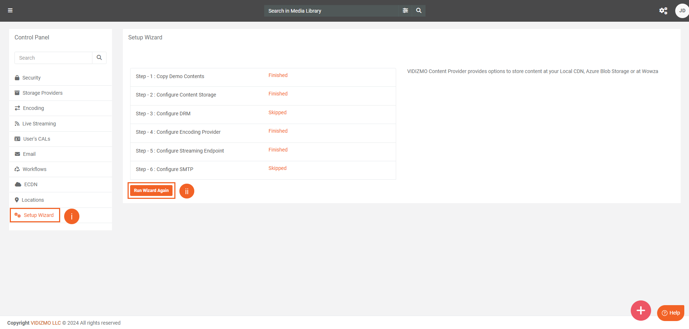Click the control panel search icon
This screenshot has width=689, height=329.
[x=99, y=58]
